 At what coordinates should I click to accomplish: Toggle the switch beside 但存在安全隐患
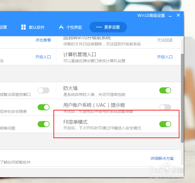[x=43, y=107]
